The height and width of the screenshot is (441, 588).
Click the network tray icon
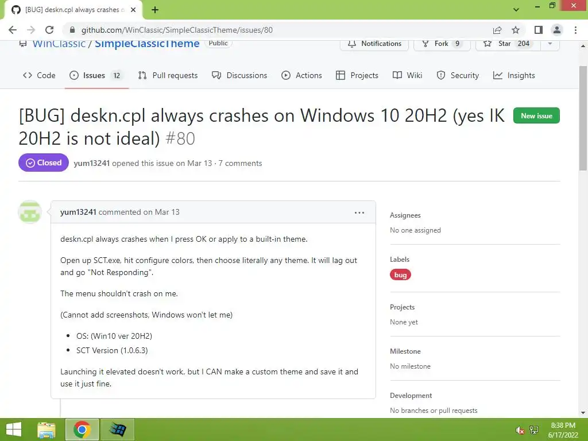point(533,430)
